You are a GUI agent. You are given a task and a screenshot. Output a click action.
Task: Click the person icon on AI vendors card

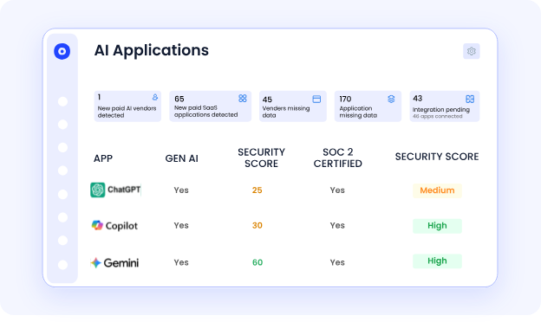[x=155, y=97]
